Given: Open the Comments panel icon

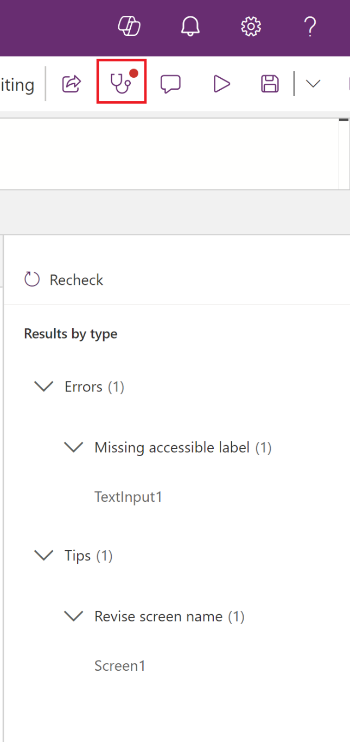Looking at the screenshot, I should pyautogui.click(x=170, y=83).
